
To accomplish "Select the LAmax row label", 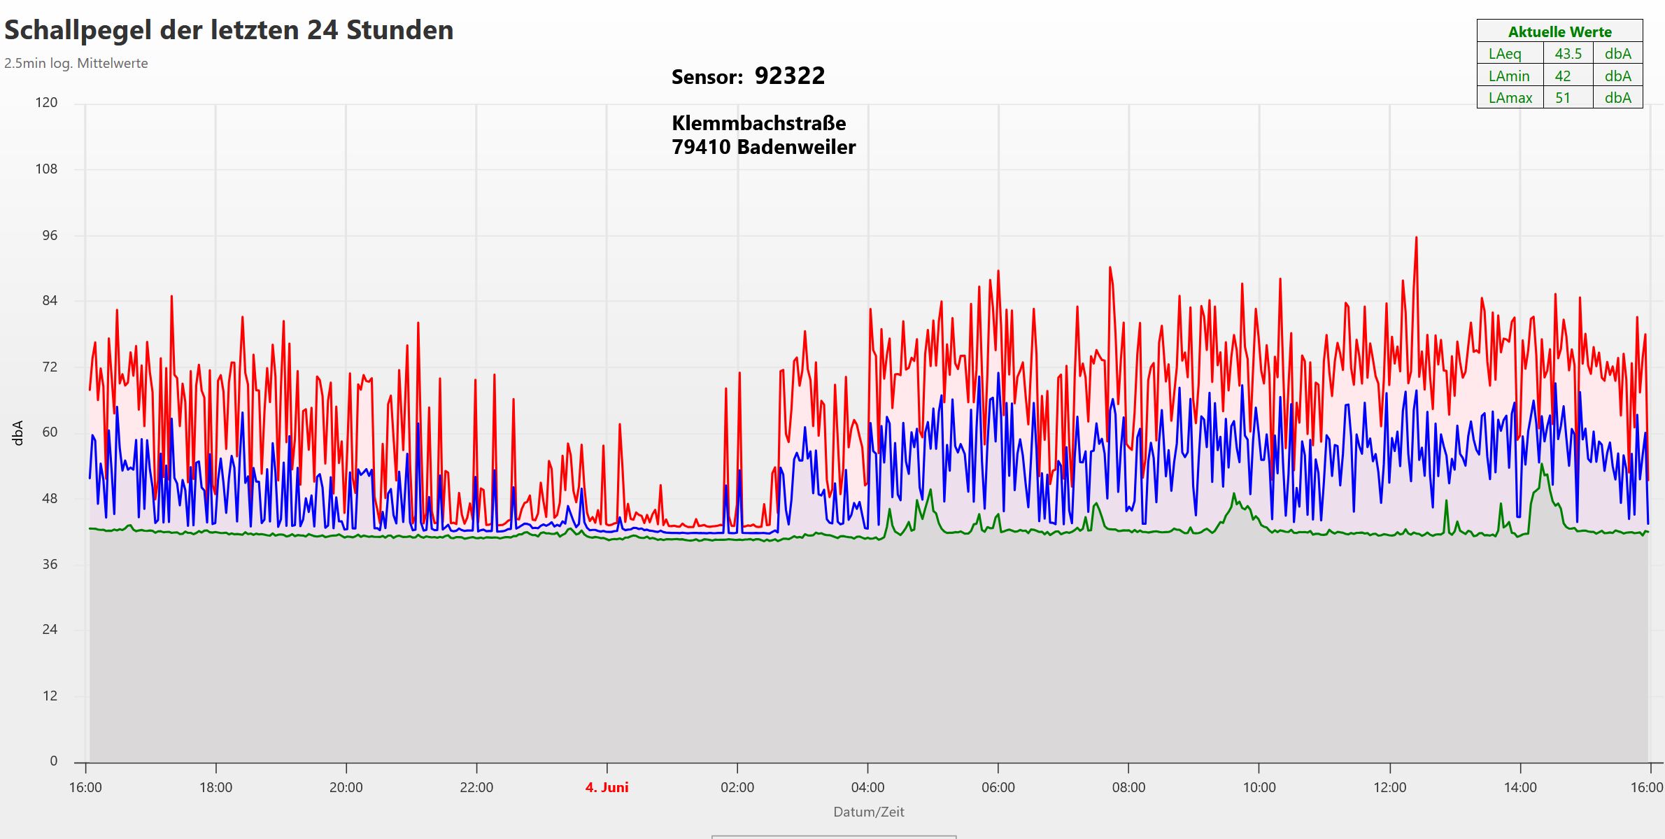I will [1510, 98].
